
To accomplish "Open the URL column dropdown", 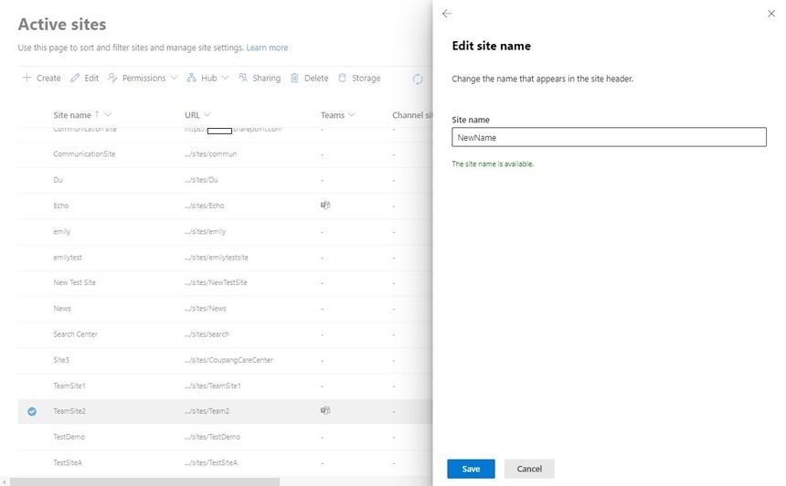I will 207,115.
